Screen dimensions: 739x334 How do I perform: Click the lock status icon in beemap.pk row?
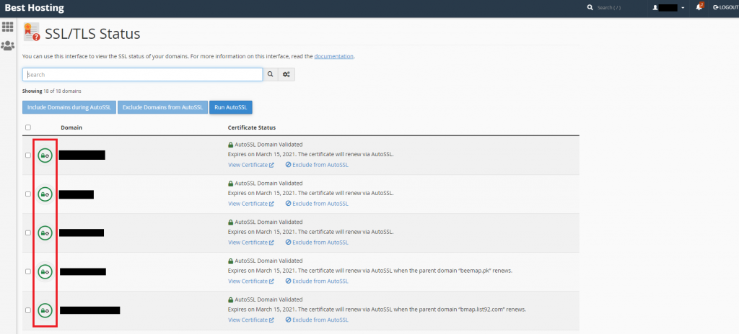(45, 271)
